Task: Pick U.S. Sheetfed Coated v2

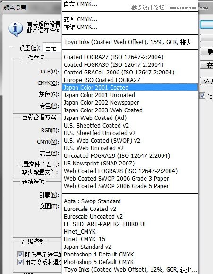Action: pos(130,125)
